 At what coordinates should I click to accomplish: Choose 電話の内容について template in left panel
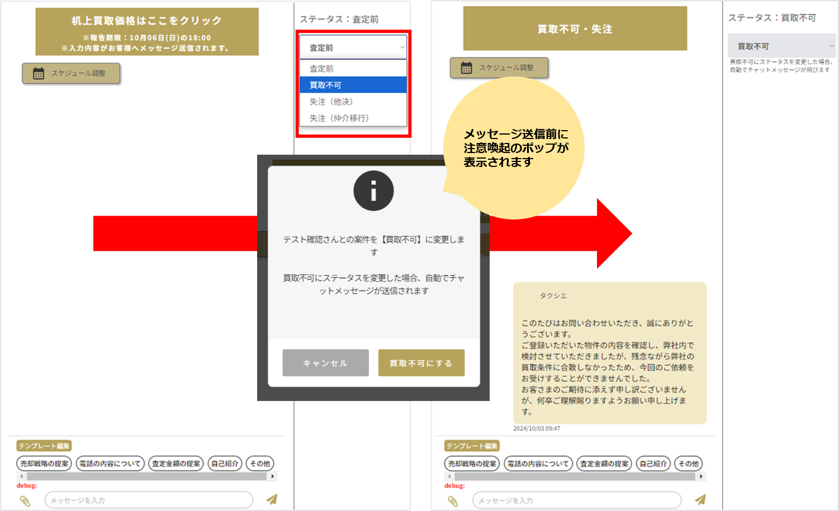pos(110,464)
